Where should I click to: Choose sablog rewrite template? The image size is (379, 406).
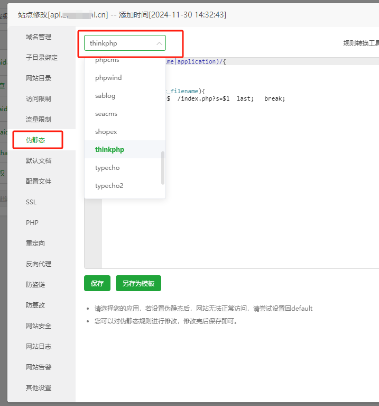coord(105,96)
